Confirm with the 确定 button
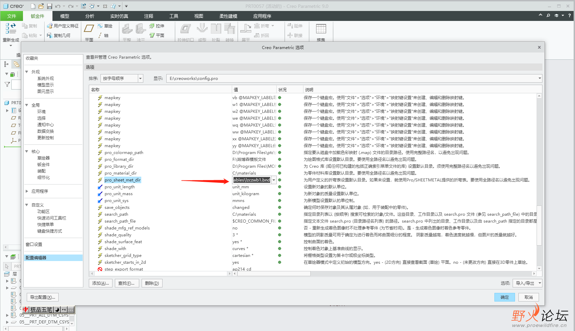This screenshot has height=331, width=575. [x=505, y=297]
